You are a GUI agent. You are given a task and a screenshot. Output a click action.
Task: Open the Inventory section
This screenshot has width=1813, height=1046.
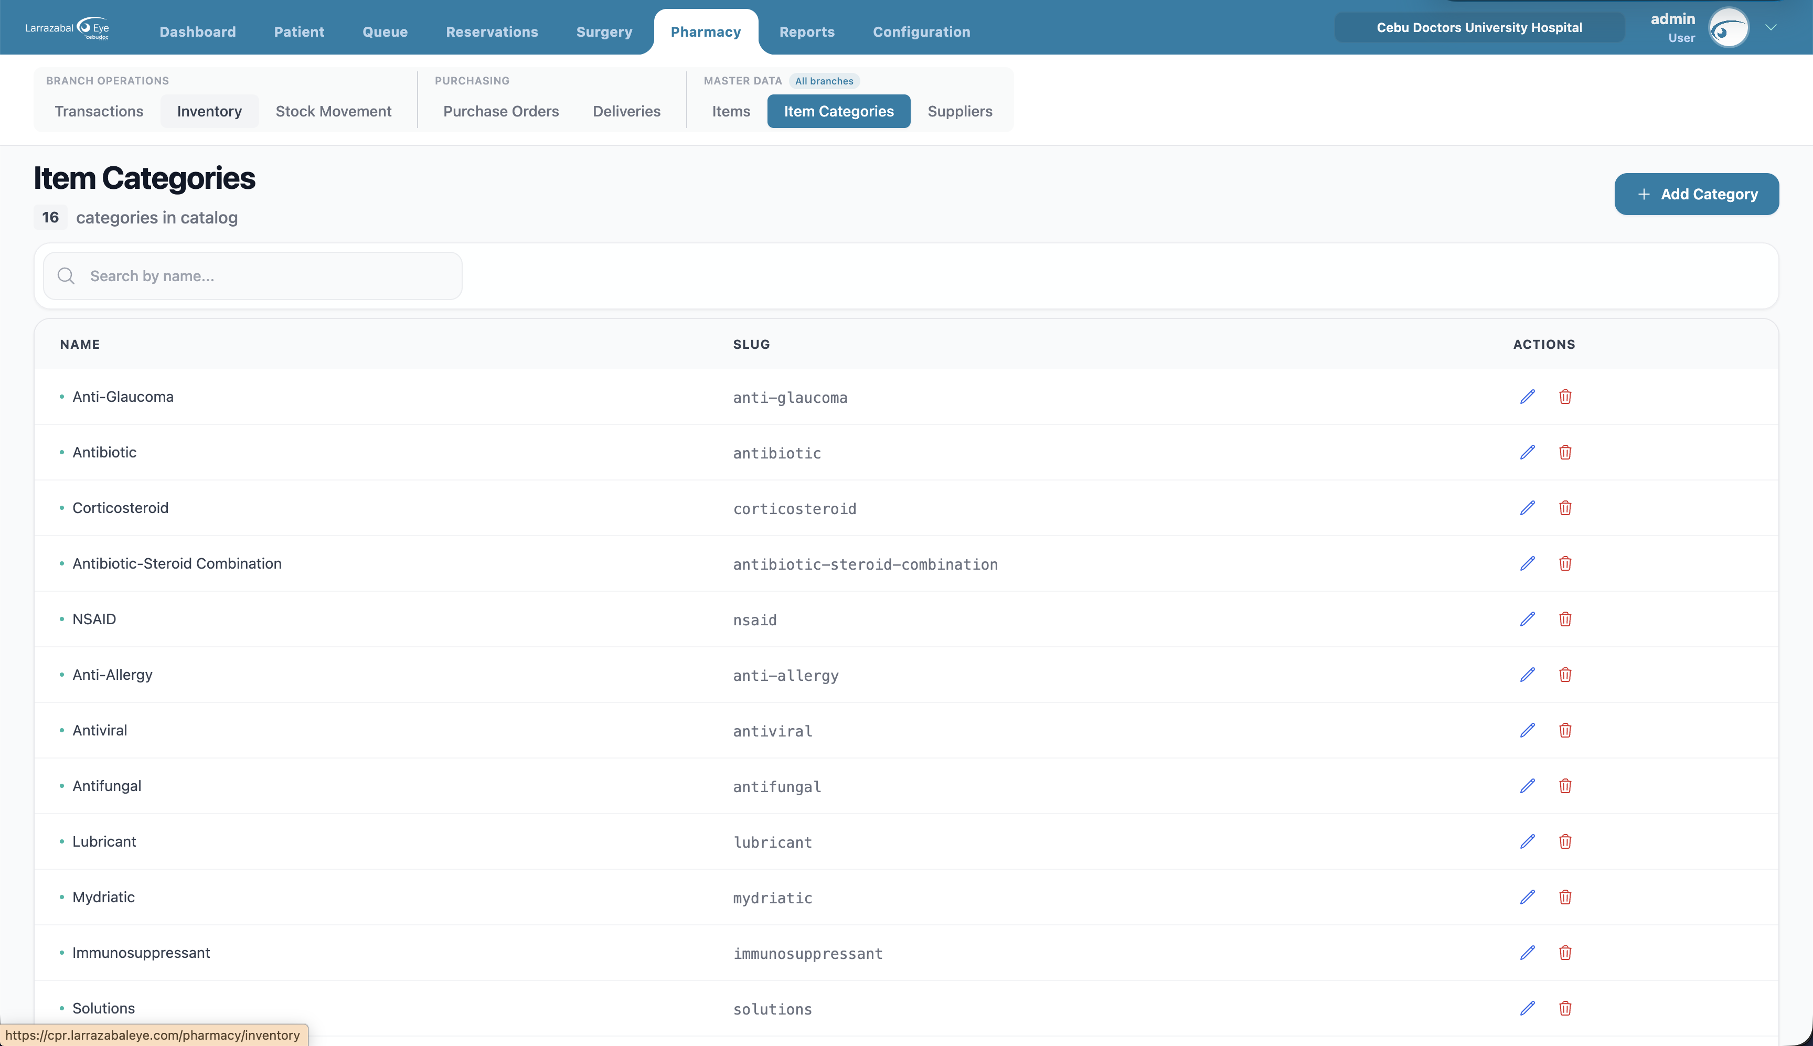click(x=209, y=111)
